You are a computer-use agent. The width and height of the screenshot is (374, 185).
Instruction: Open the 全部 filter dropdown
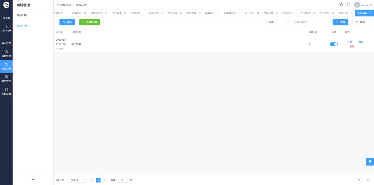tap(278, 22)
